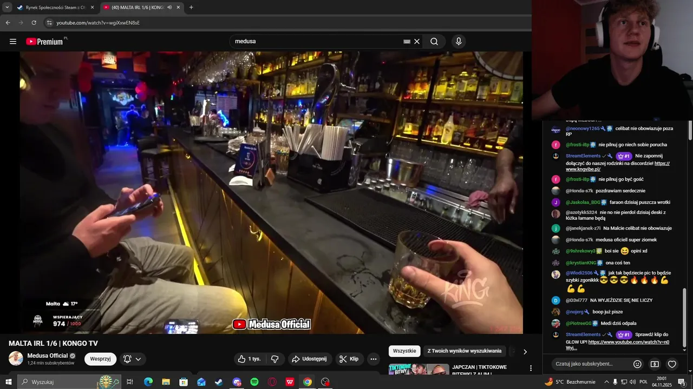The height and width of the screenshot is (389, 693).
Task: Open options for the JAPCZAN recommended video
Action: pyautogui.click(x=531, y=368)
